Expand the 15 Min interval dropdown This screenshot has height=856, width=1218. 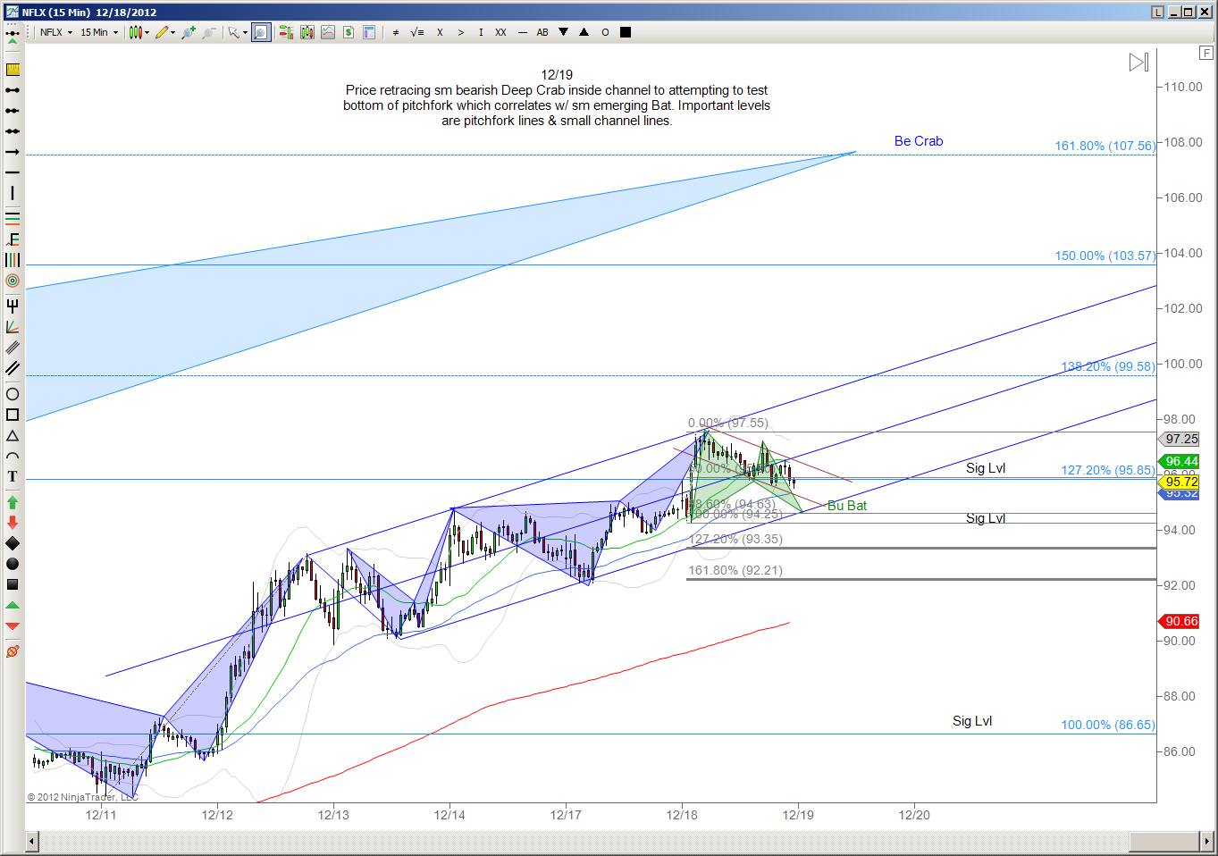tap(99, 32)
